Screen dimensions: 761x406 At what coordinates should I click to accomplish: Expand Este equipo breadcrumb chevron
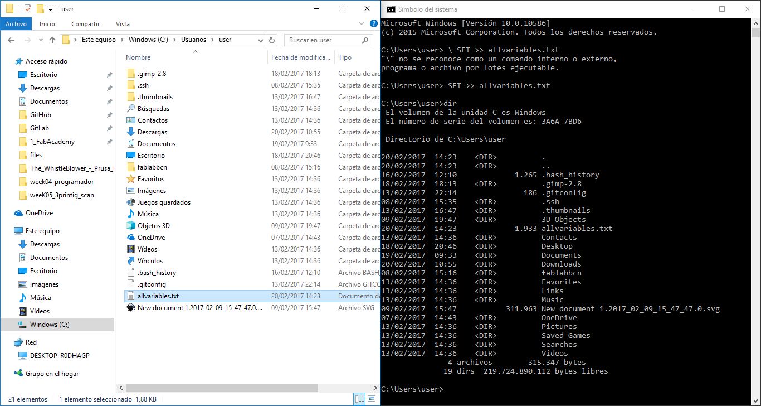123,40
